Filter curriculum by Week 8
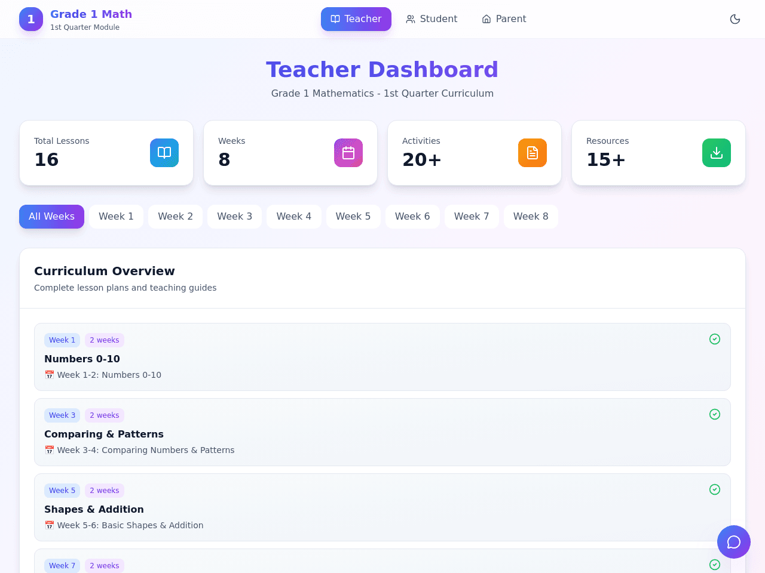 click(531, 217)
